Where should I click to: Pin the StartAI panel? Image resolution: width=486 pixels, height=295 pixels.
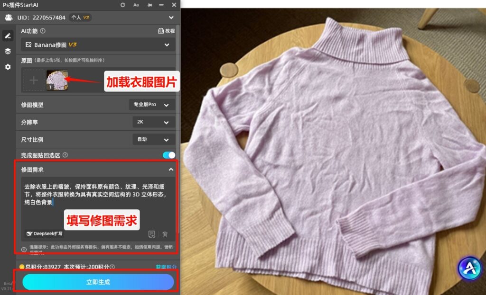click(149, 5)
